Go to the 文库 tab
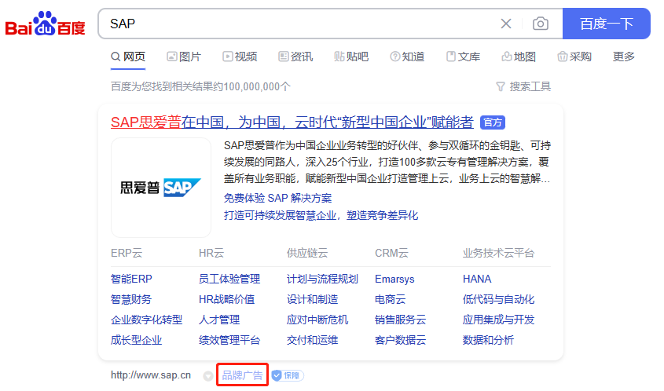664x391 pixels. [x=463, y=57]
